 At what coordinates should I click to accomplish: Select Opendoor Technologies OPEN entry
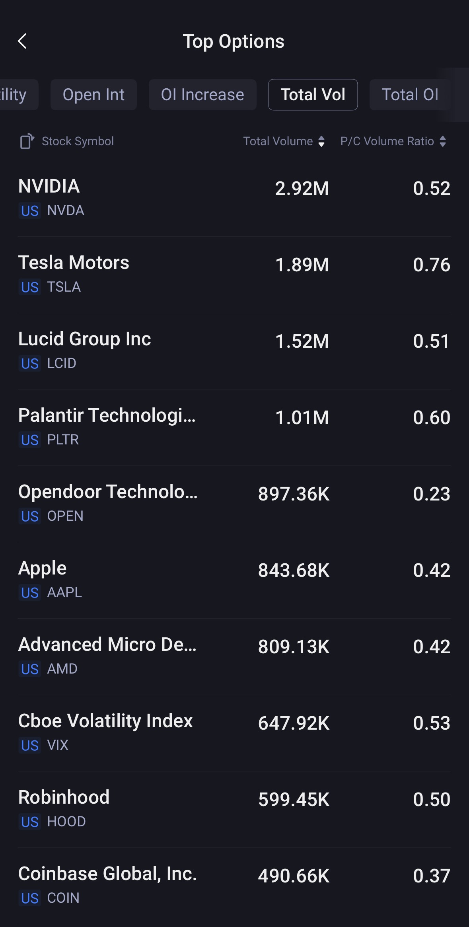(234, 503)
